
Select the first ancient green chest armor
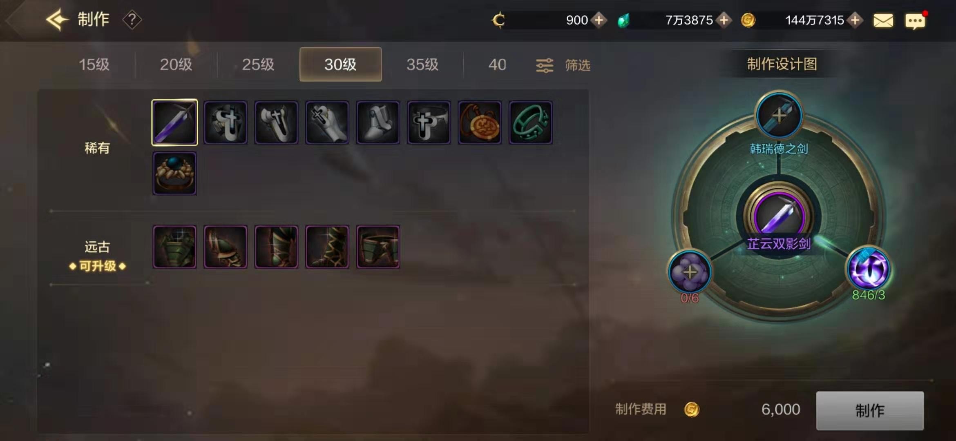174,247
